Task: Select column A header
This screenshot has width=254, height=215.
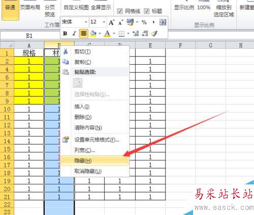Action: coord(29,45)
